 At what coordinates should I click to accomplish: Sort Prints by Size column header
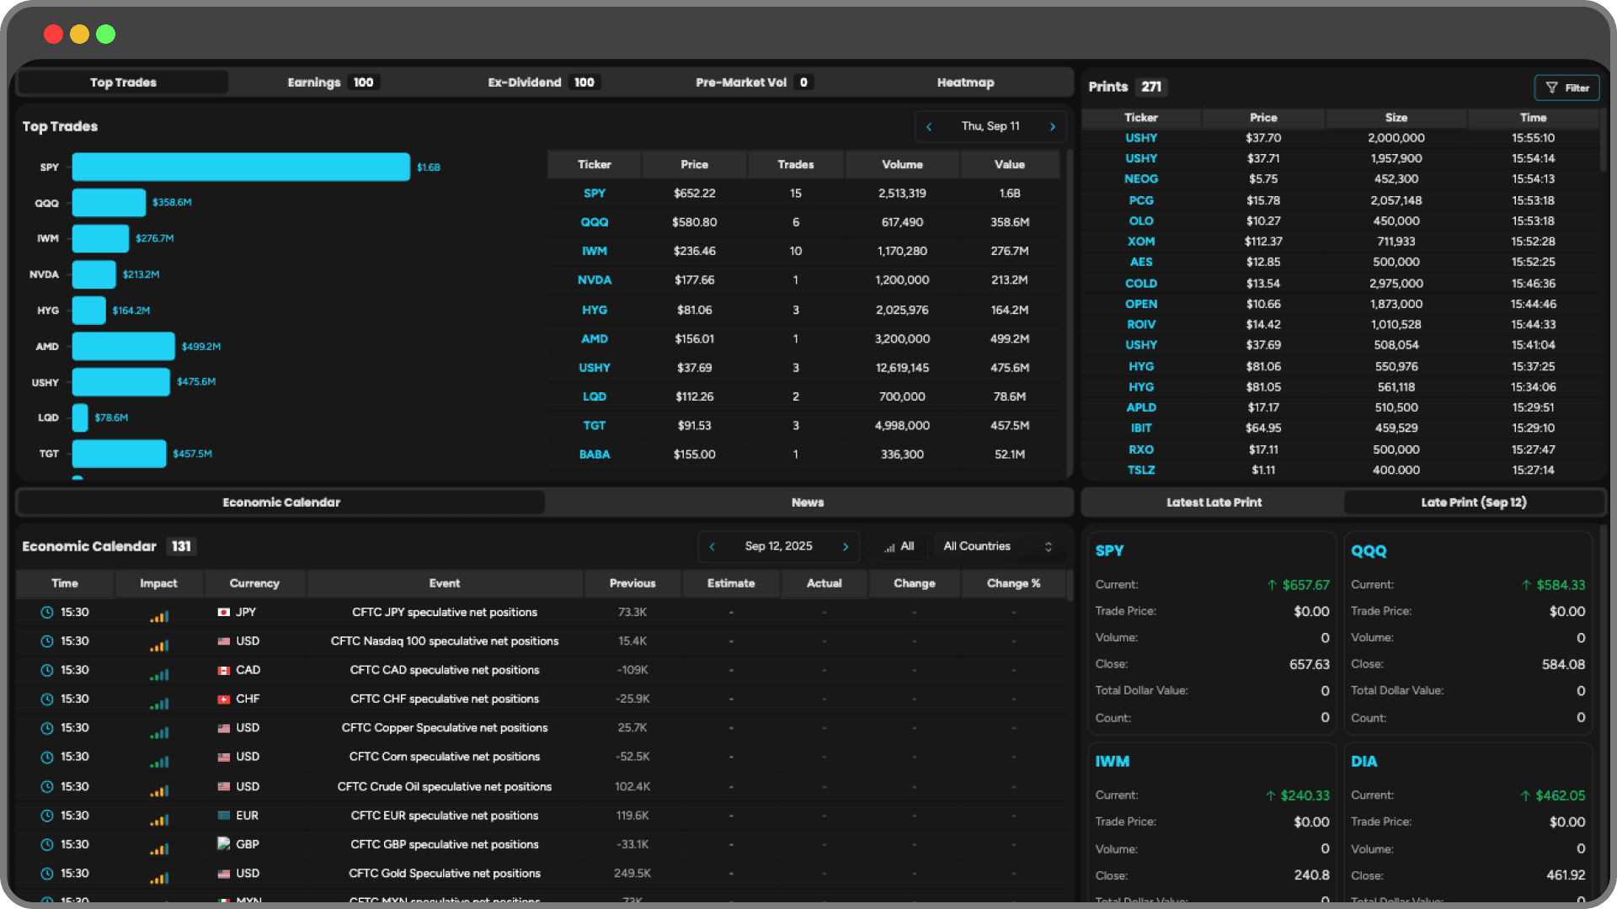pos(1396,118)
